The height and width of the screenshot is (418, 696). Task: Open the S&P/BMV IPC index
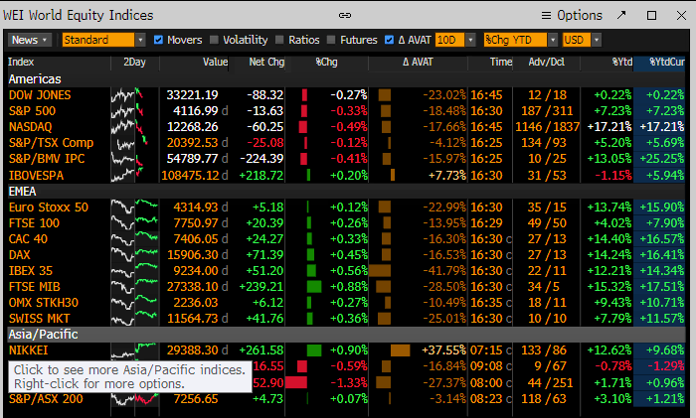(x=47, y=159)
